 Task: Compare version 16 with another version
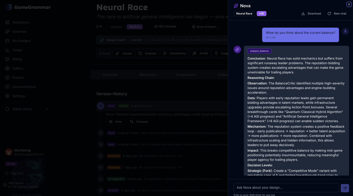click(x=139, y=122)
